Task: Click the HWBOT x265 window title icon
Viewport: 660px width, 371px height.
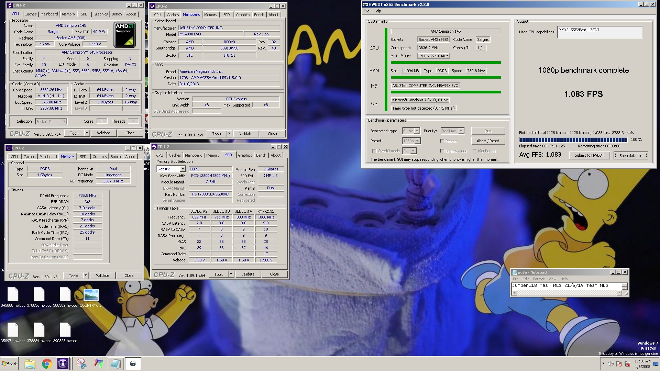Action: (365, 4)
